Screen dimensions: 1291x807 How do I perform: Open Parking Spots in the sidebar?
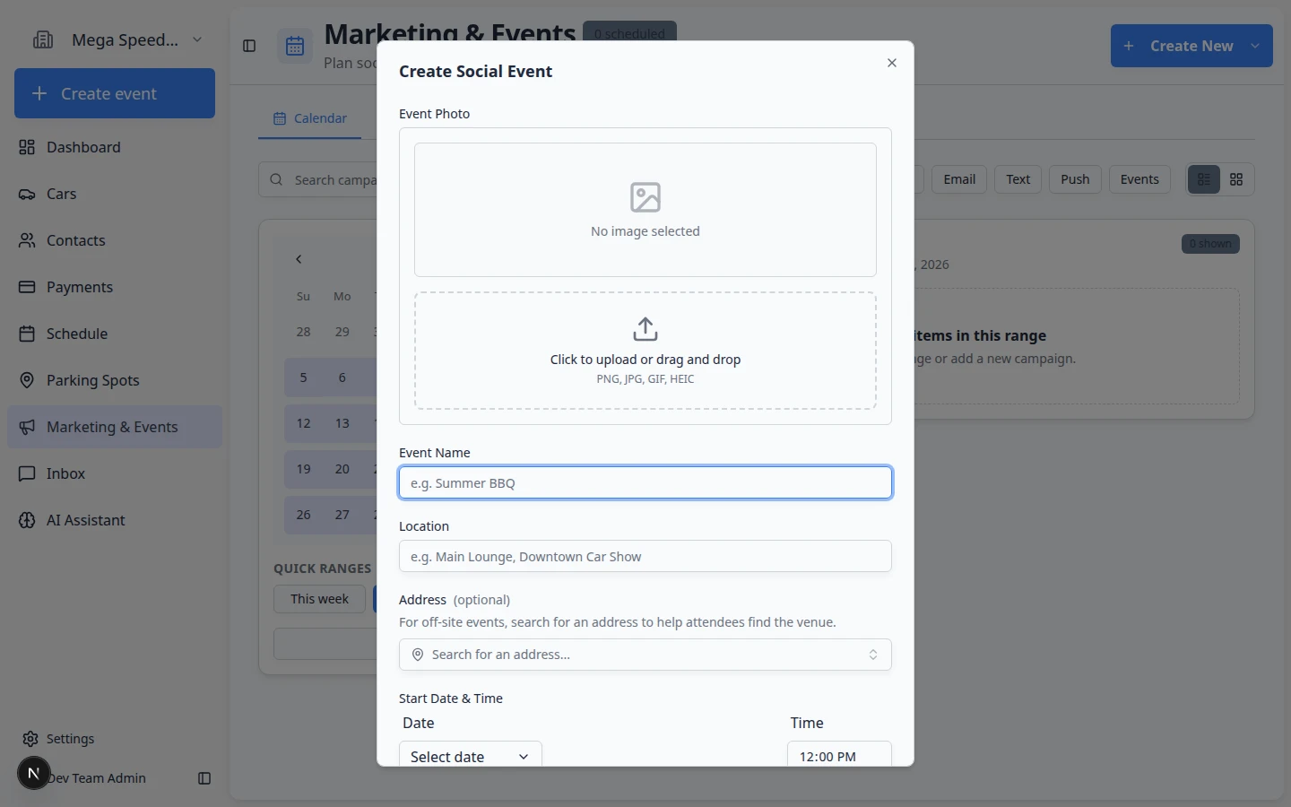(115, 380)
